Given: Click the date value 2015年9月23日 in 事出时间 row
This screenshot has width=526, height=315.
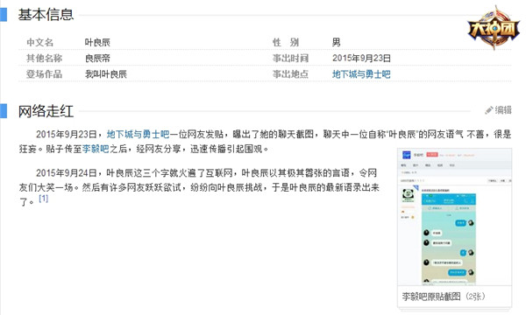Looking at the screenshot, I should pos(361,59).
